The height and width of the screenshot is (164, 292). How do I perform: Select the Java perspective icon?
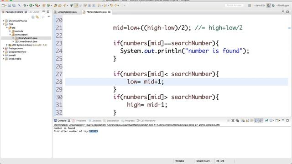pyautogui.click(x=268, y=5)
